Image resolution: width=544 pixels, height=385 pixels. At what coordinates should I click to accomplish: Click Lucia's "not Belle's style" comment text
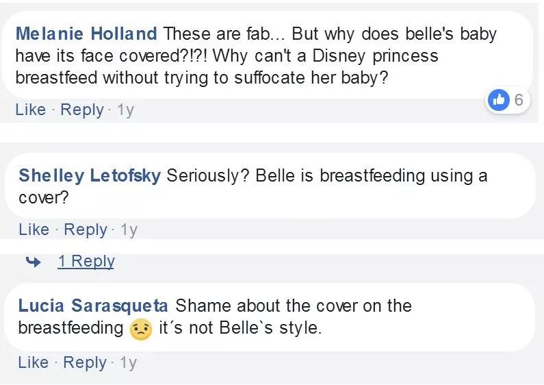(239, 328)
